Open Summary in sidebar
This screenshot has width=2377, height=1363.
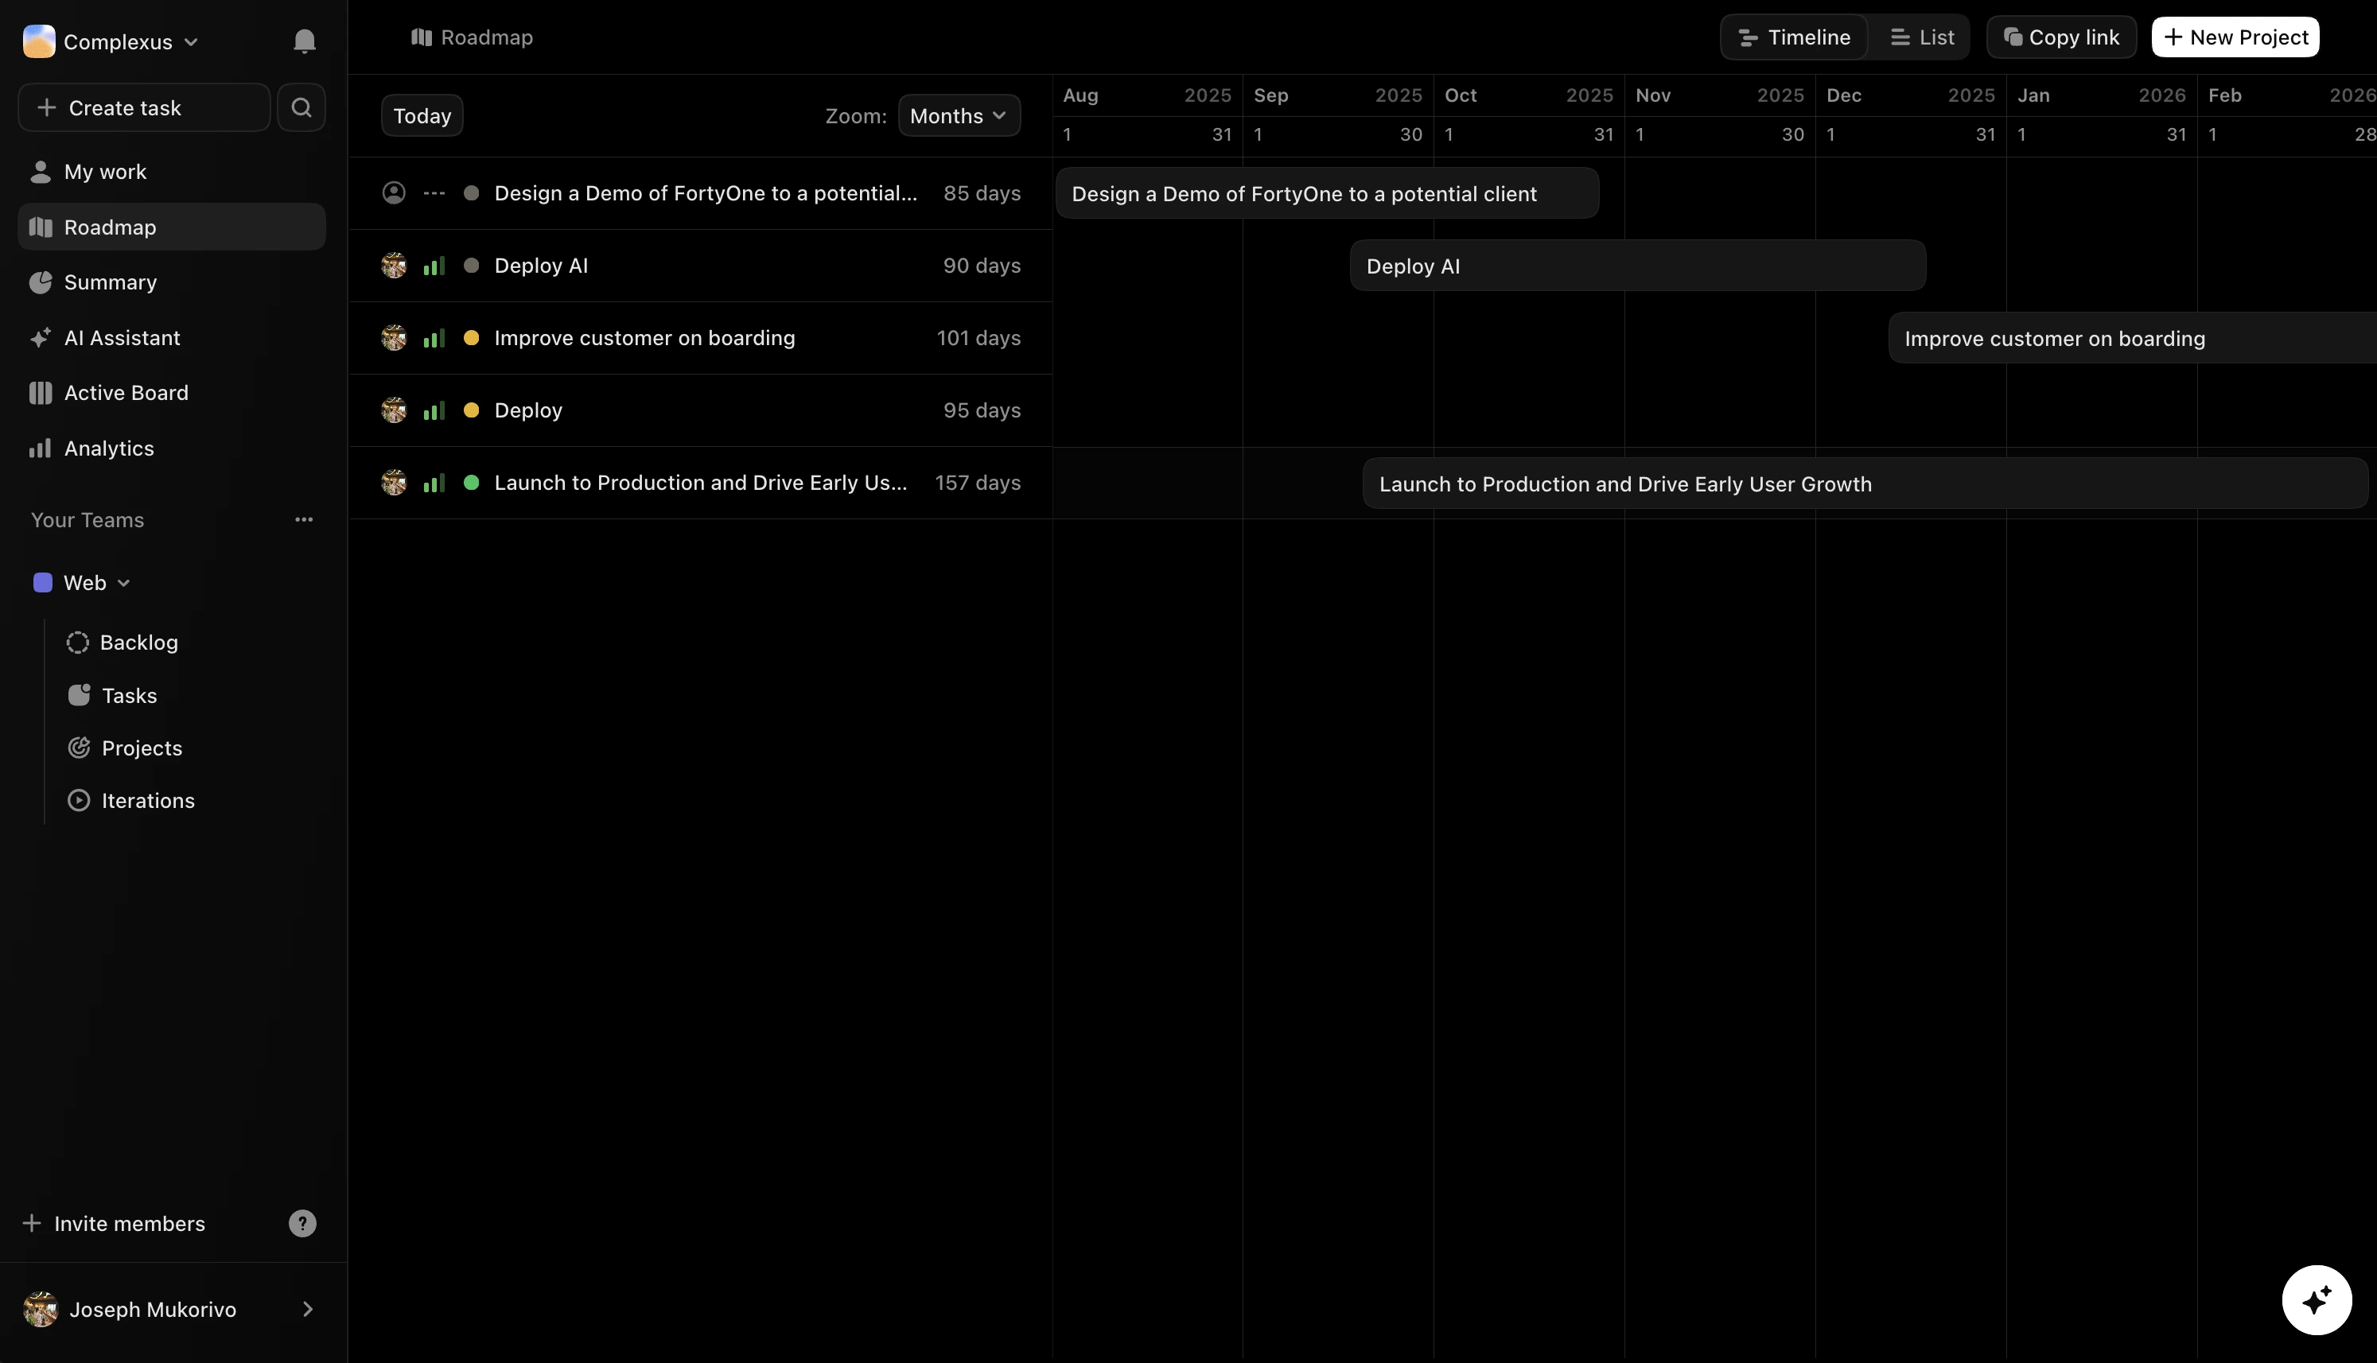pos(110,283)
